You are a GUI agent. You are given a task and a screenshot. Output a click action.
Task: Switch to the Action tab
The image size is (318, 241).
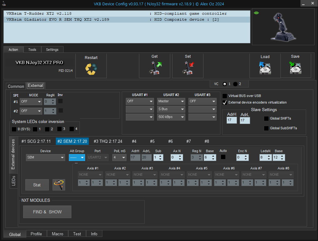(x=13, y=50)
